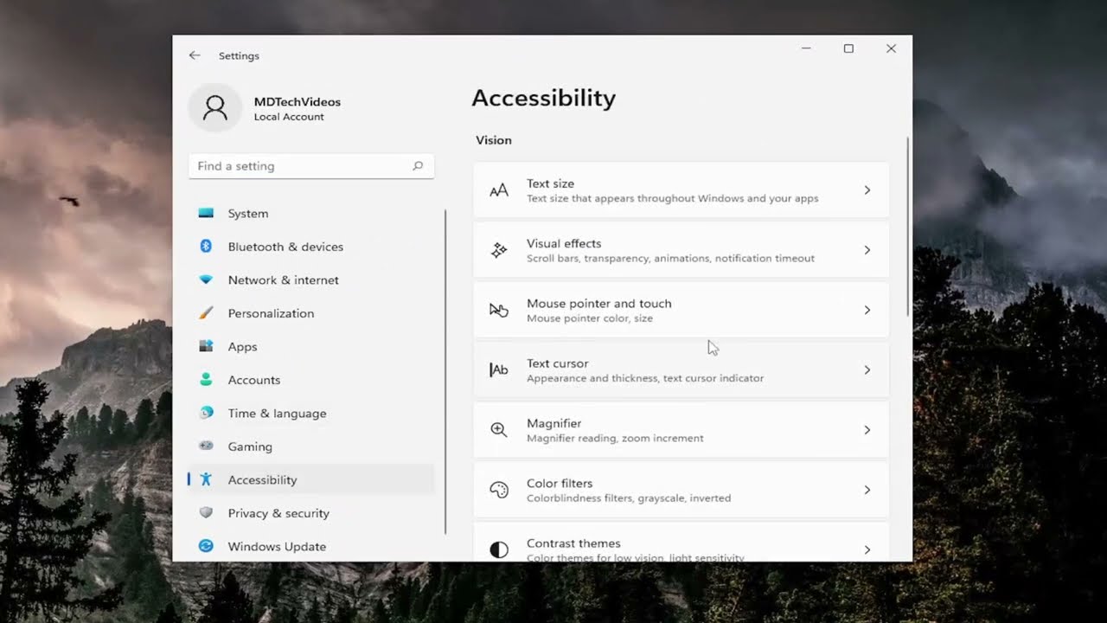
Task: Click the search magnifier icon
Action: (x=418, y=166)
